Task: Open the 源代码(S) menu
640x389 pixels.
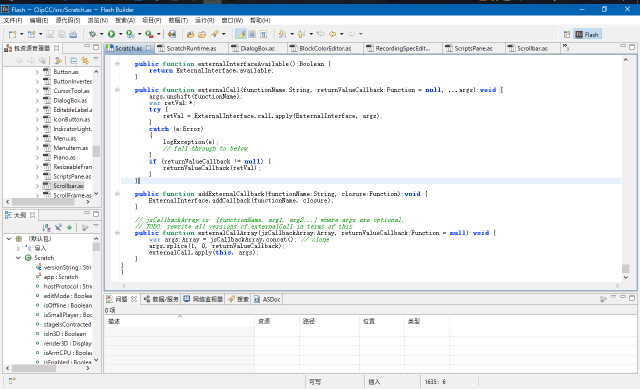Action: [67, 20]
